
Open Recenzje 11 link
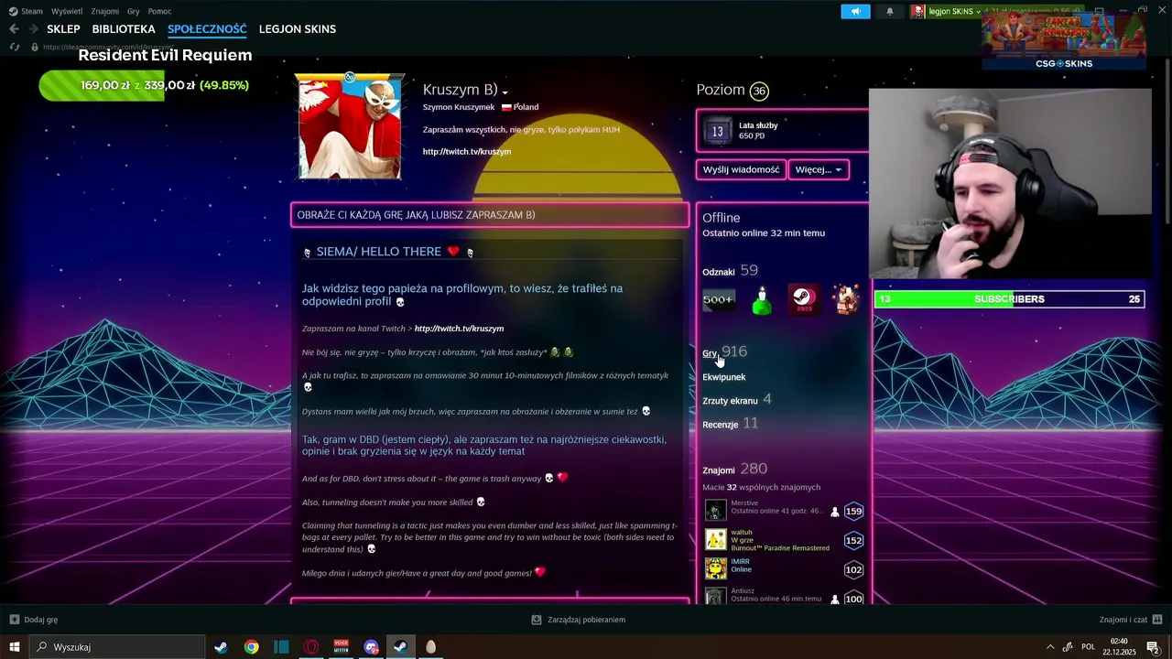(x=731, y=424)
